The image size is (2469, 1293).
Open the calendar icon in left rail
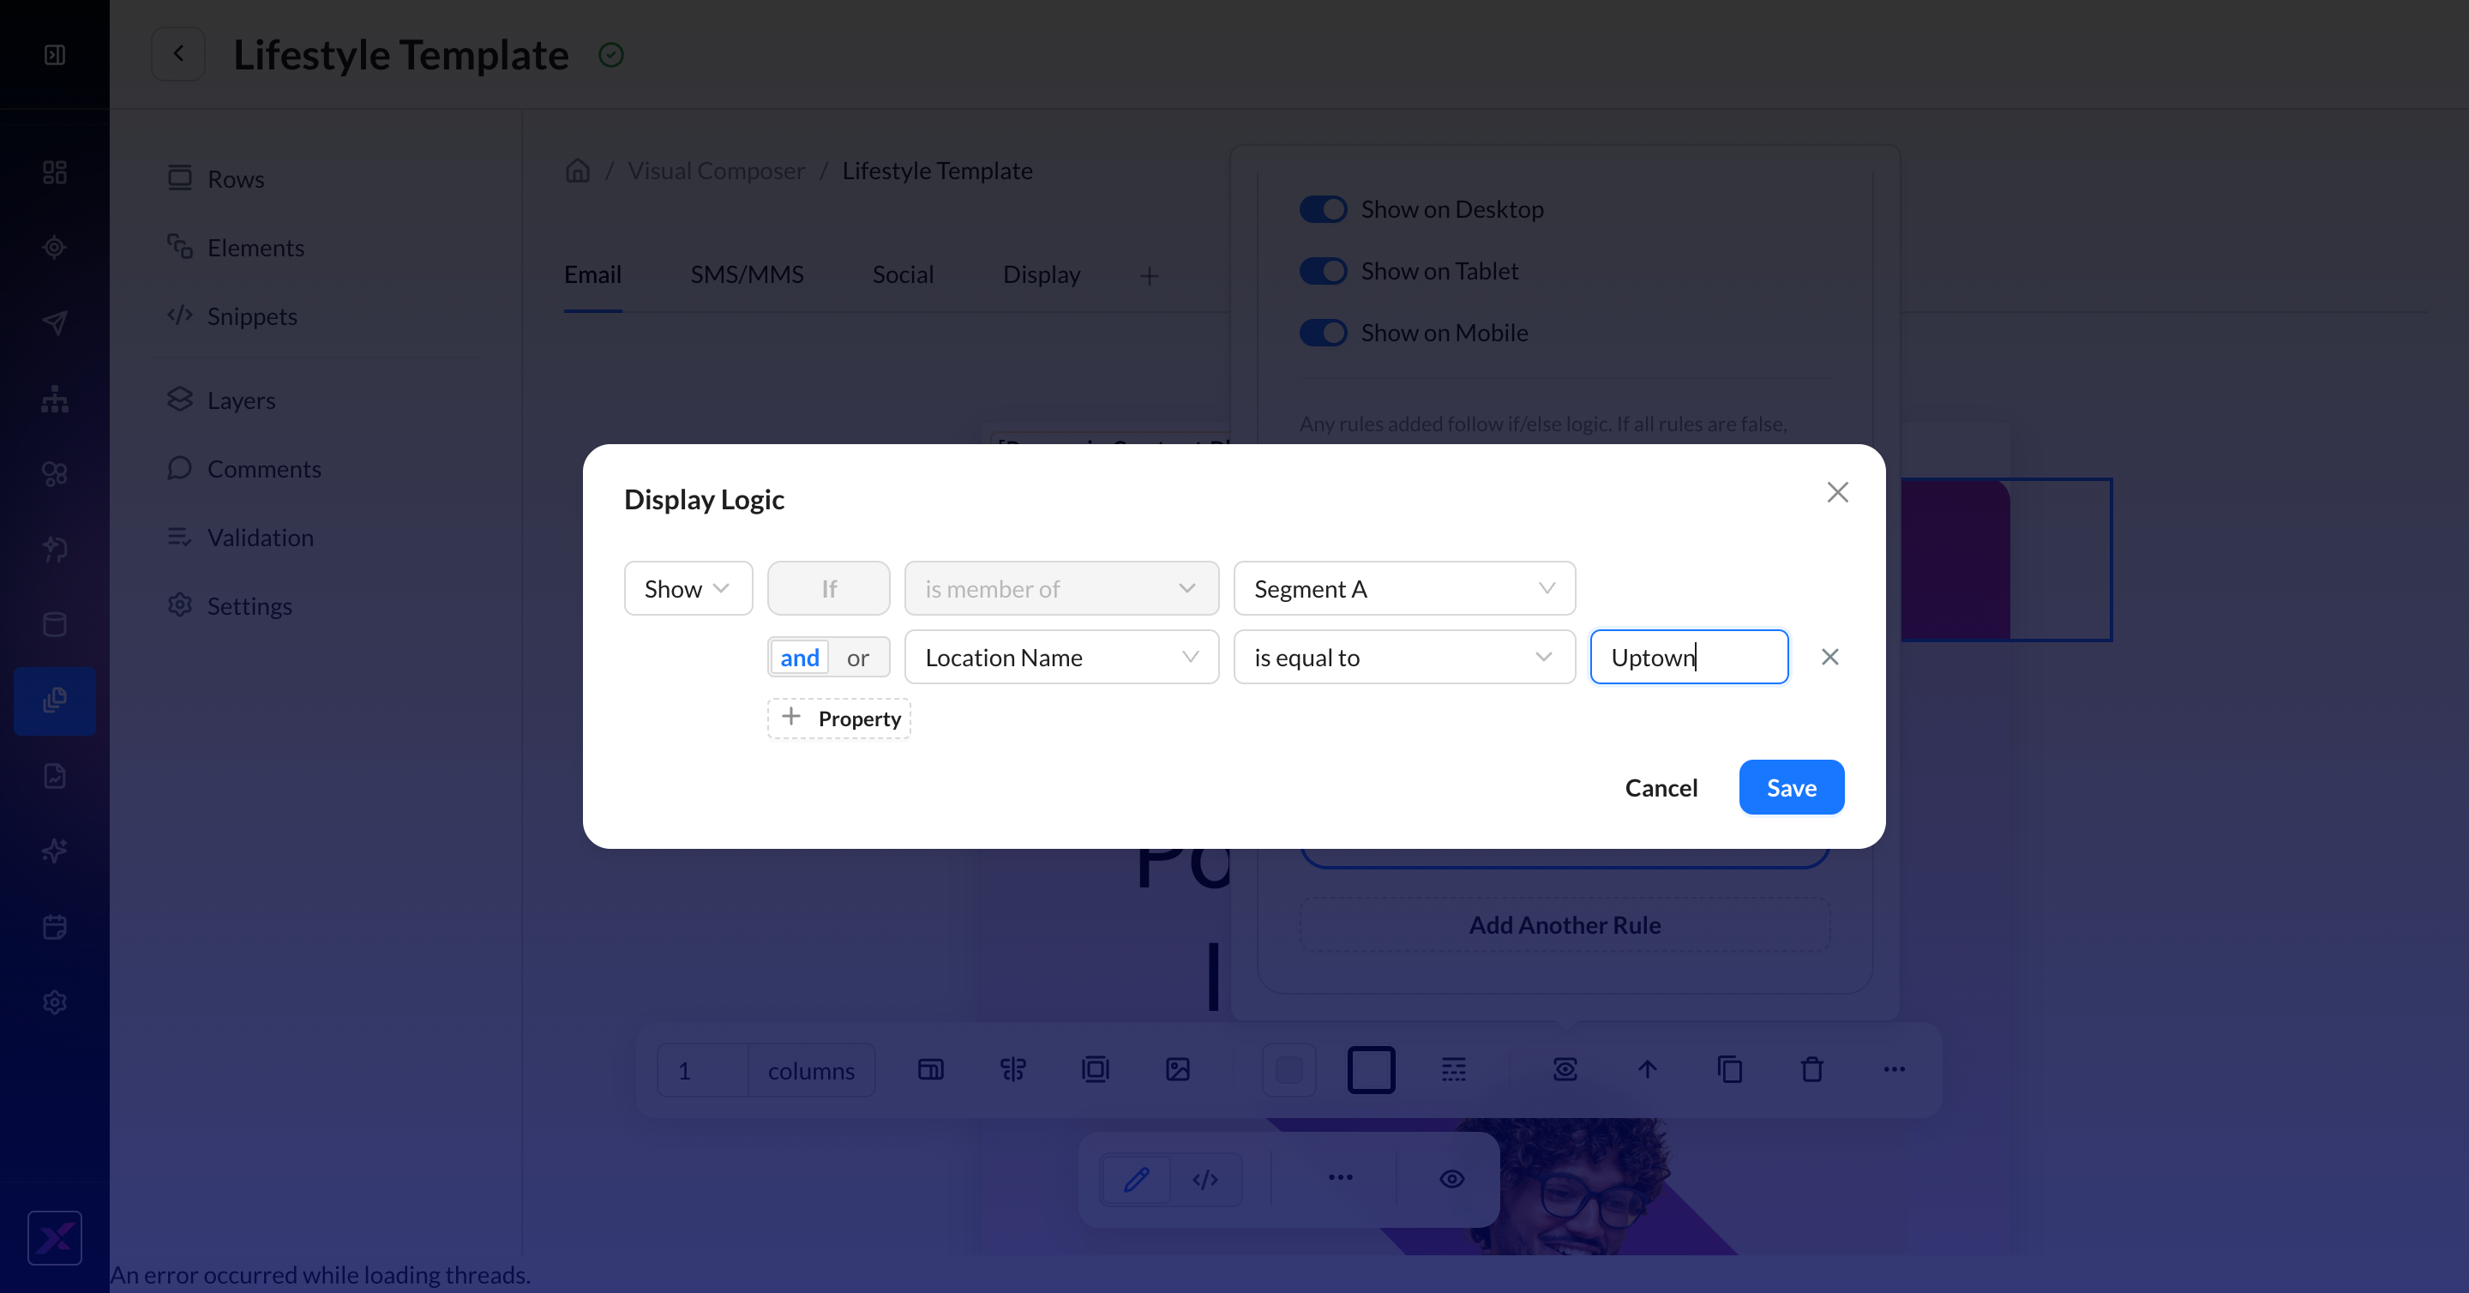coord(55,927)
